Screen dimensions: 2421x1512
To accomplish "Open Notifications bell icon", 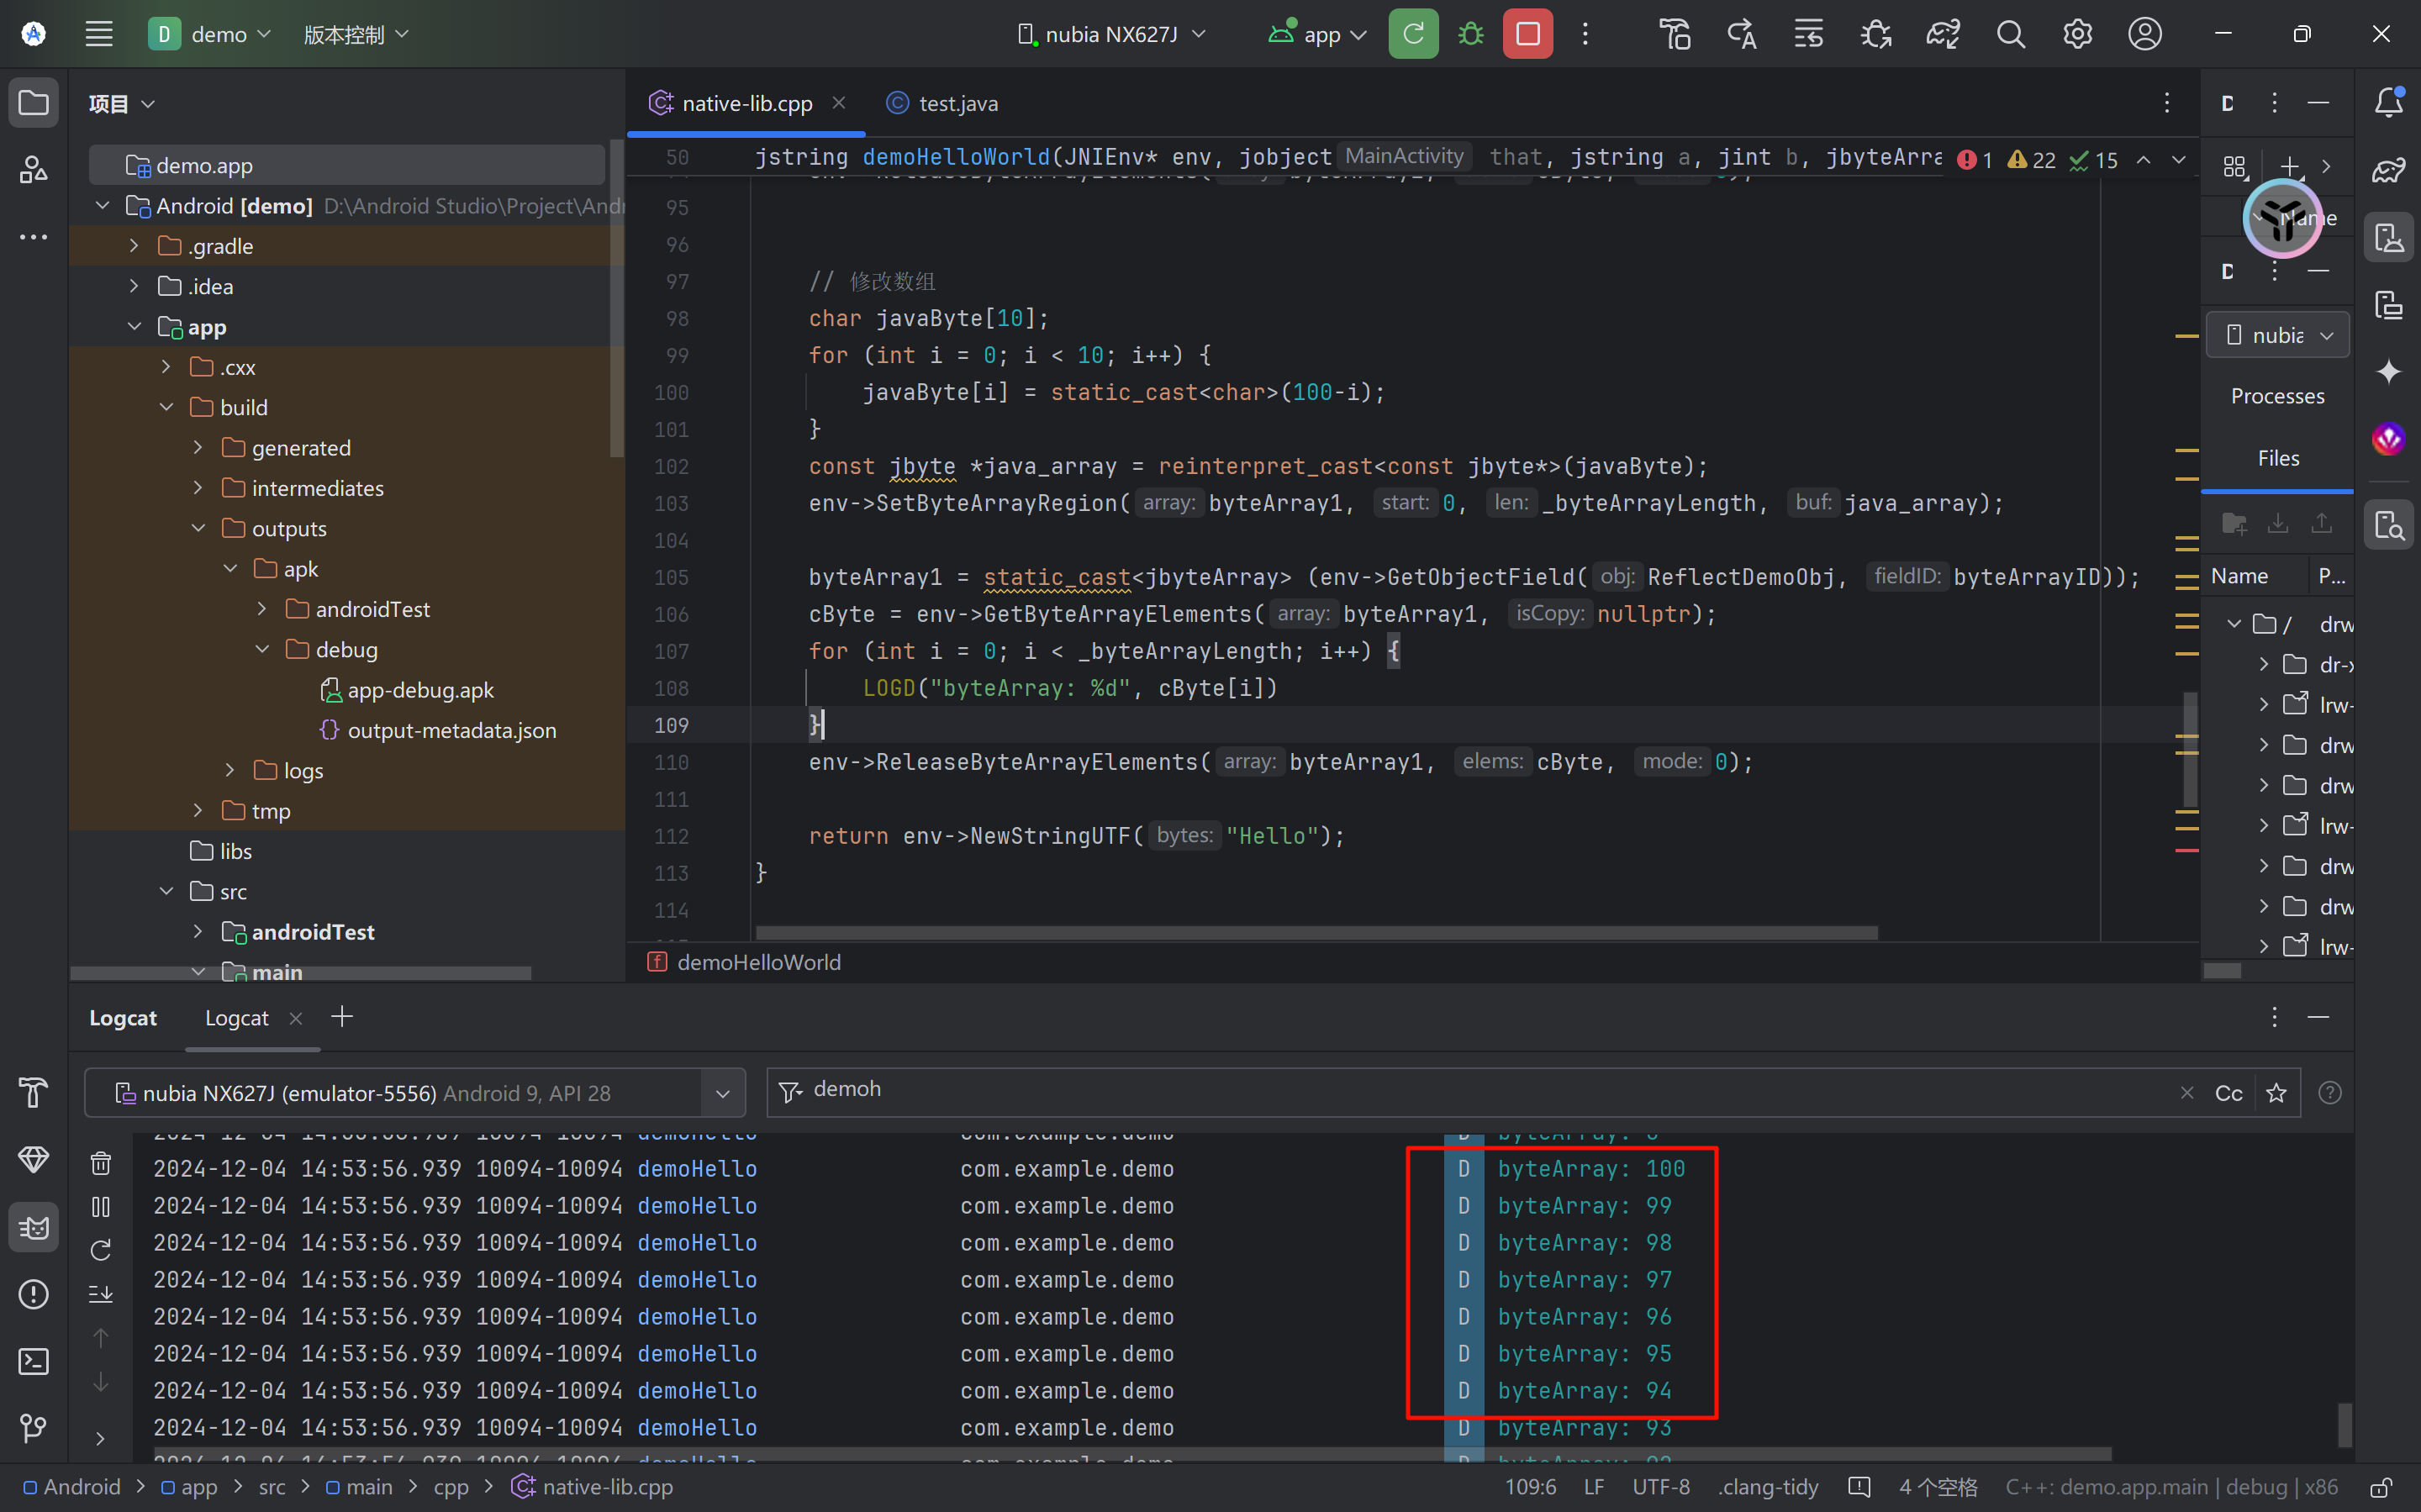I will point(2389,102).
